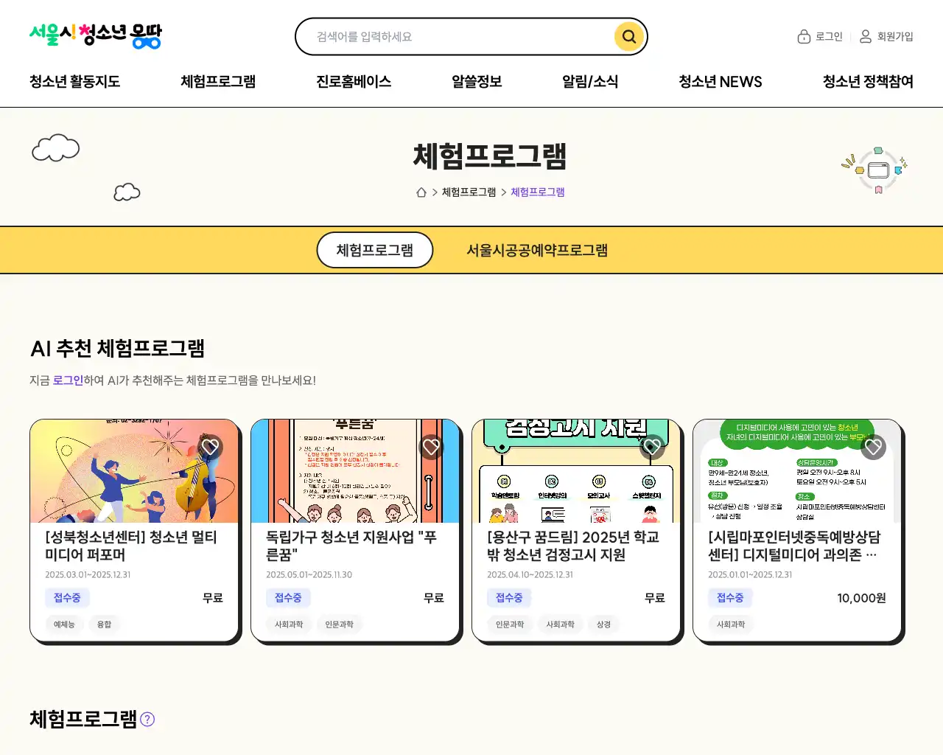The image size is (943, 755).
Task: Click the help question mark beside 체험프로그램
Action: pos(147,720)
